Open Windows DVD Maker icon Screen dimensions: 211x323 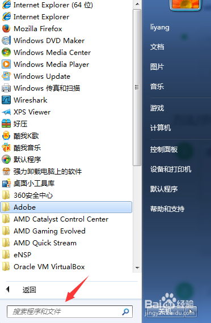pyautogui.click(x=6, y=41)
